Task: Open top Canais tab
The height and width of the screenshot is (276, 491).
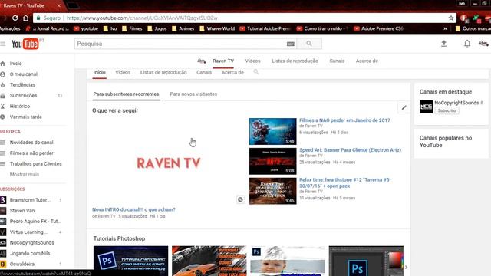Action: tap(337, 61)
